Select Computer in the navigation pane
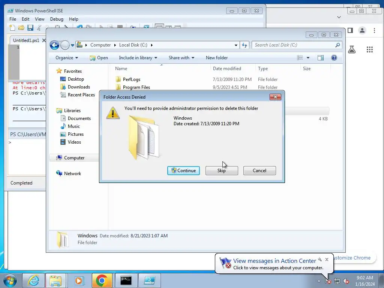 tap(74, 158)
